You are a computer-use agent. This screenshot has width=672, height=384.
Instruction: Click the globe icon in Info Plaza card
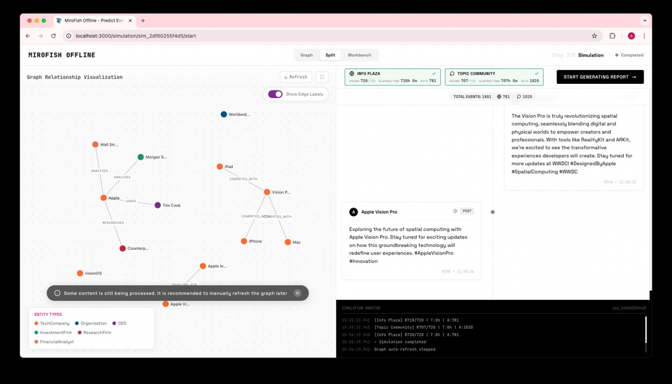click(x=352, y=74)
